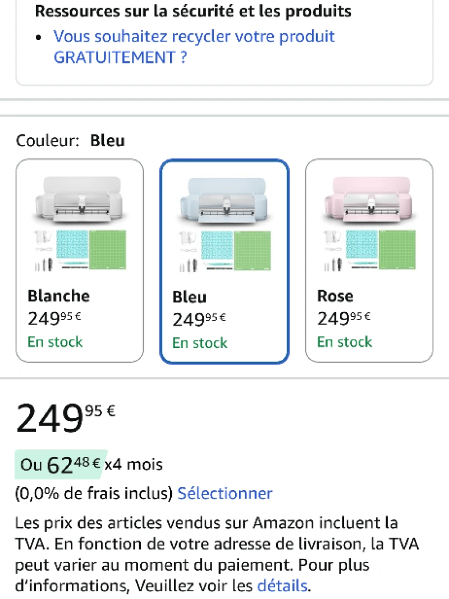Click En stock under the Blanche option
Image resolution: width=449 pixels, height=599 pixels.
55,342
